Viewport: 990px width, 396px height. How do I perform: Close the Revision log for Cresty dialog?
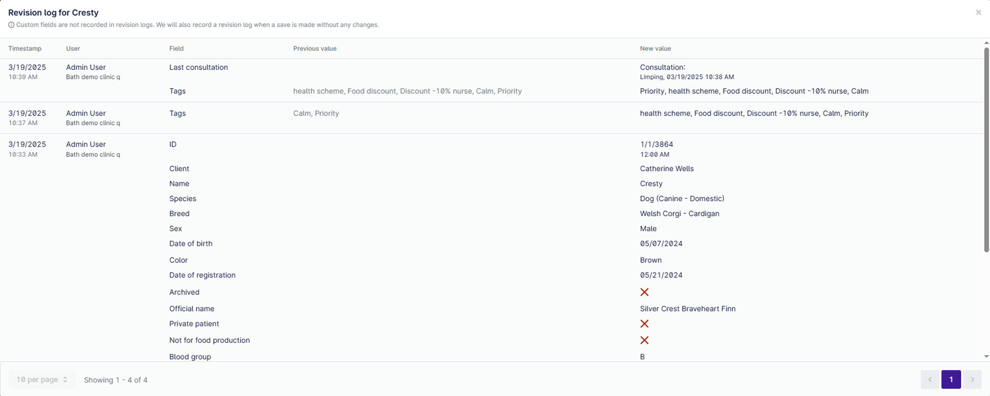click(x=978, y=12)
